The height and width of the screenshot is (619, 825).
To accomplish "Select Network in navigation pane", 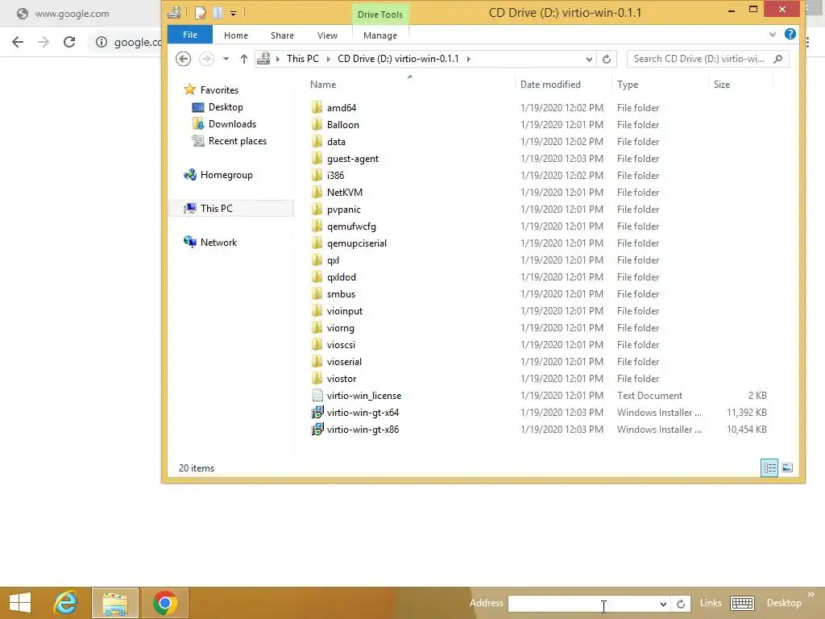I will (x=218, y=242).
